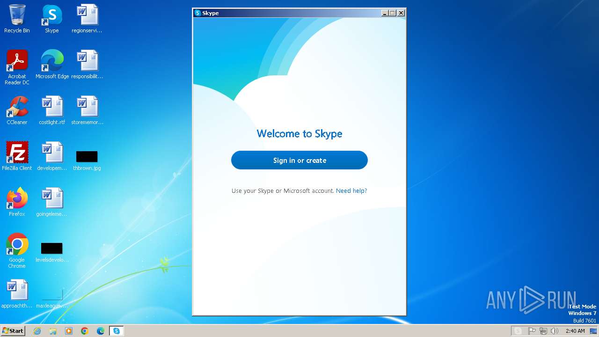Launch Edge from the taskbar
The width and height of the screenshot is (599, 337).
(101, 331)
